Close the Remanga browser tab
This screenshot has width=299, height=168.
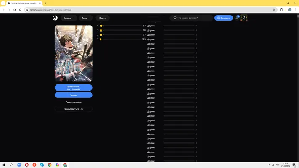pyautogui.click(x=40, y=3)
